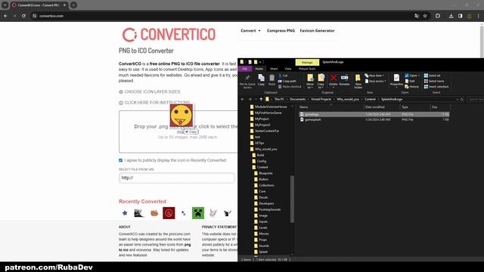Bookmark page with the star icon
Viewport: 484px width, 272px height.
(425, 16)
